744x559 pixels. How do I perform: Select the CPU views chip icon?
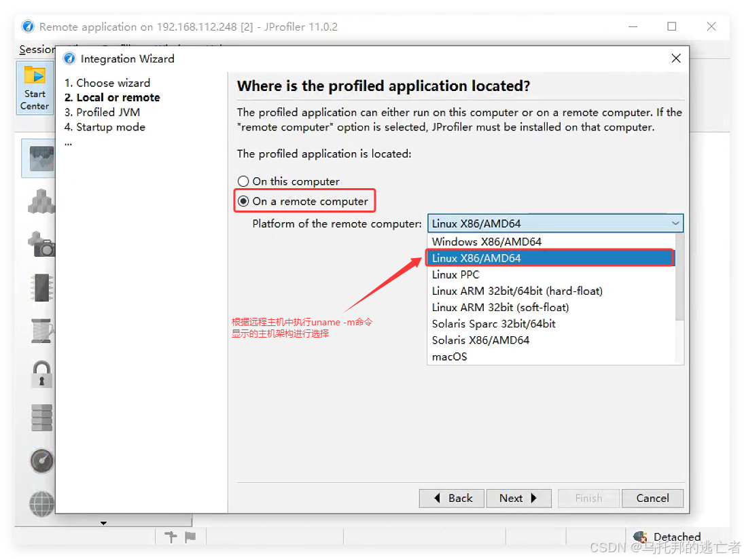[x=41, y=287]
